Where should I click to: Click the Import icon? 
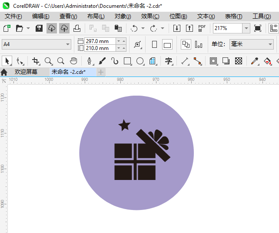(177, 28)
